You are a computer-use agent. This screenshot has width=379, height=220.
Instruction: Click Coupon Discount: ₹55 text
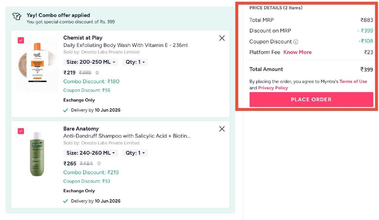pos(87,90)
